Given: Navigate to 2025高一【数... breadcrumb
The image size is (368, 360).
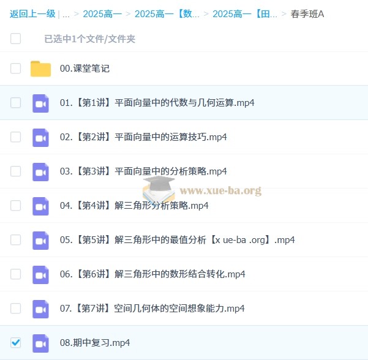Looking at the screenshot, I should (167, 13).
